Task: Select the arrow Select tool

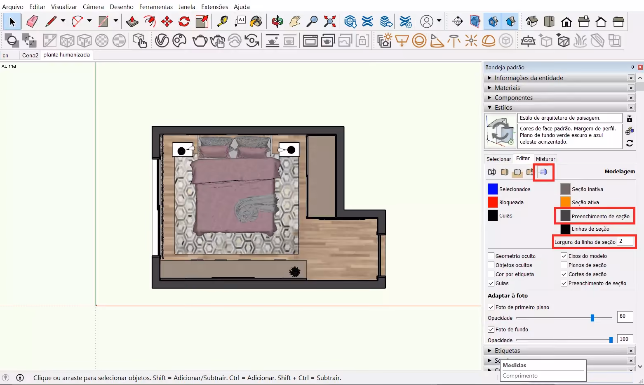Action: click(12, 21)
